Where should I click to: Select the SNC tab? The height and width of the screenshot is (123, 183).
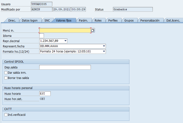(47, 20)
